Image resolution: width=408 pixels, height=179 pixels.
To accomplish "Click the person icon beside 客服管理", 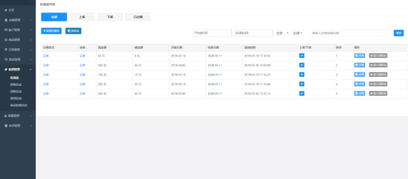I will tap(6, 116).
